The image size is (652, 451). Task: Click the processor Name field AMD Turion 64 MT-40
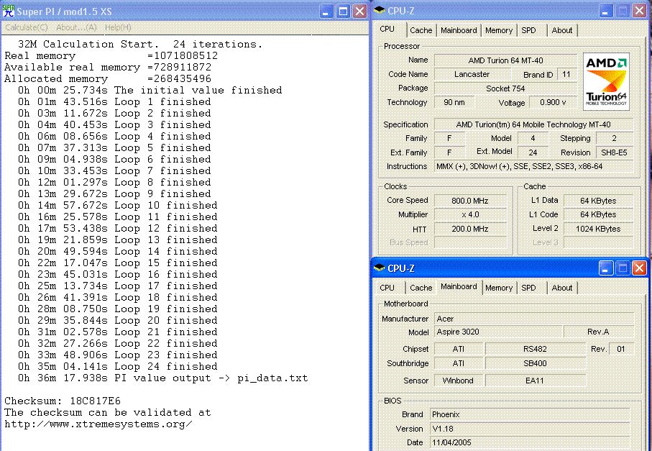pyautogui.click(x=505, y=60)
